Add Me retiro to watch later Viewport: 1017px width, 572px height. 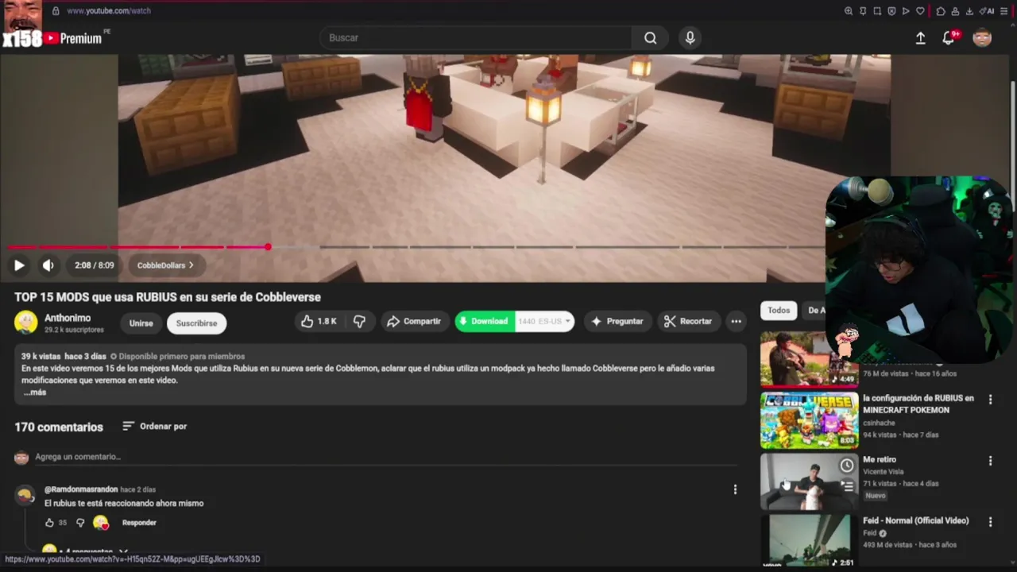click(x=847, y=466)
